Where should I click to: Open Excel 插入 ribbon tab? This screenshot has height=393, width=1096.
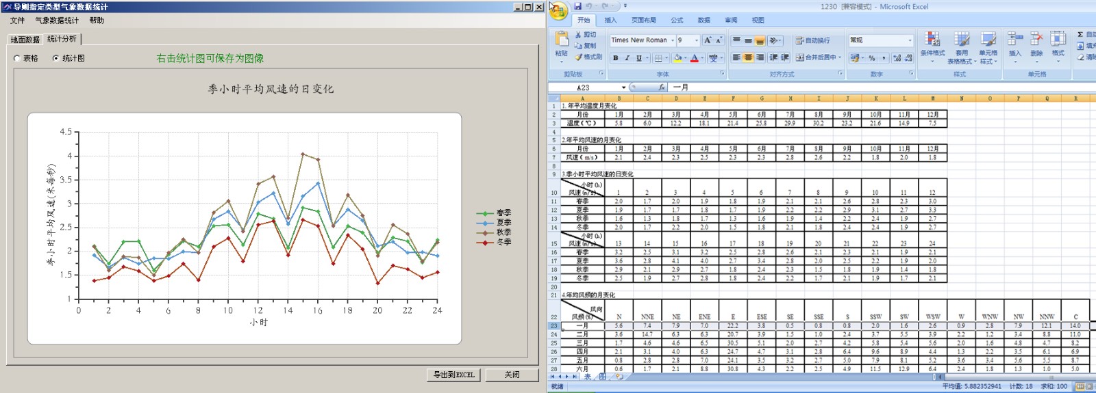coord(610,21)
